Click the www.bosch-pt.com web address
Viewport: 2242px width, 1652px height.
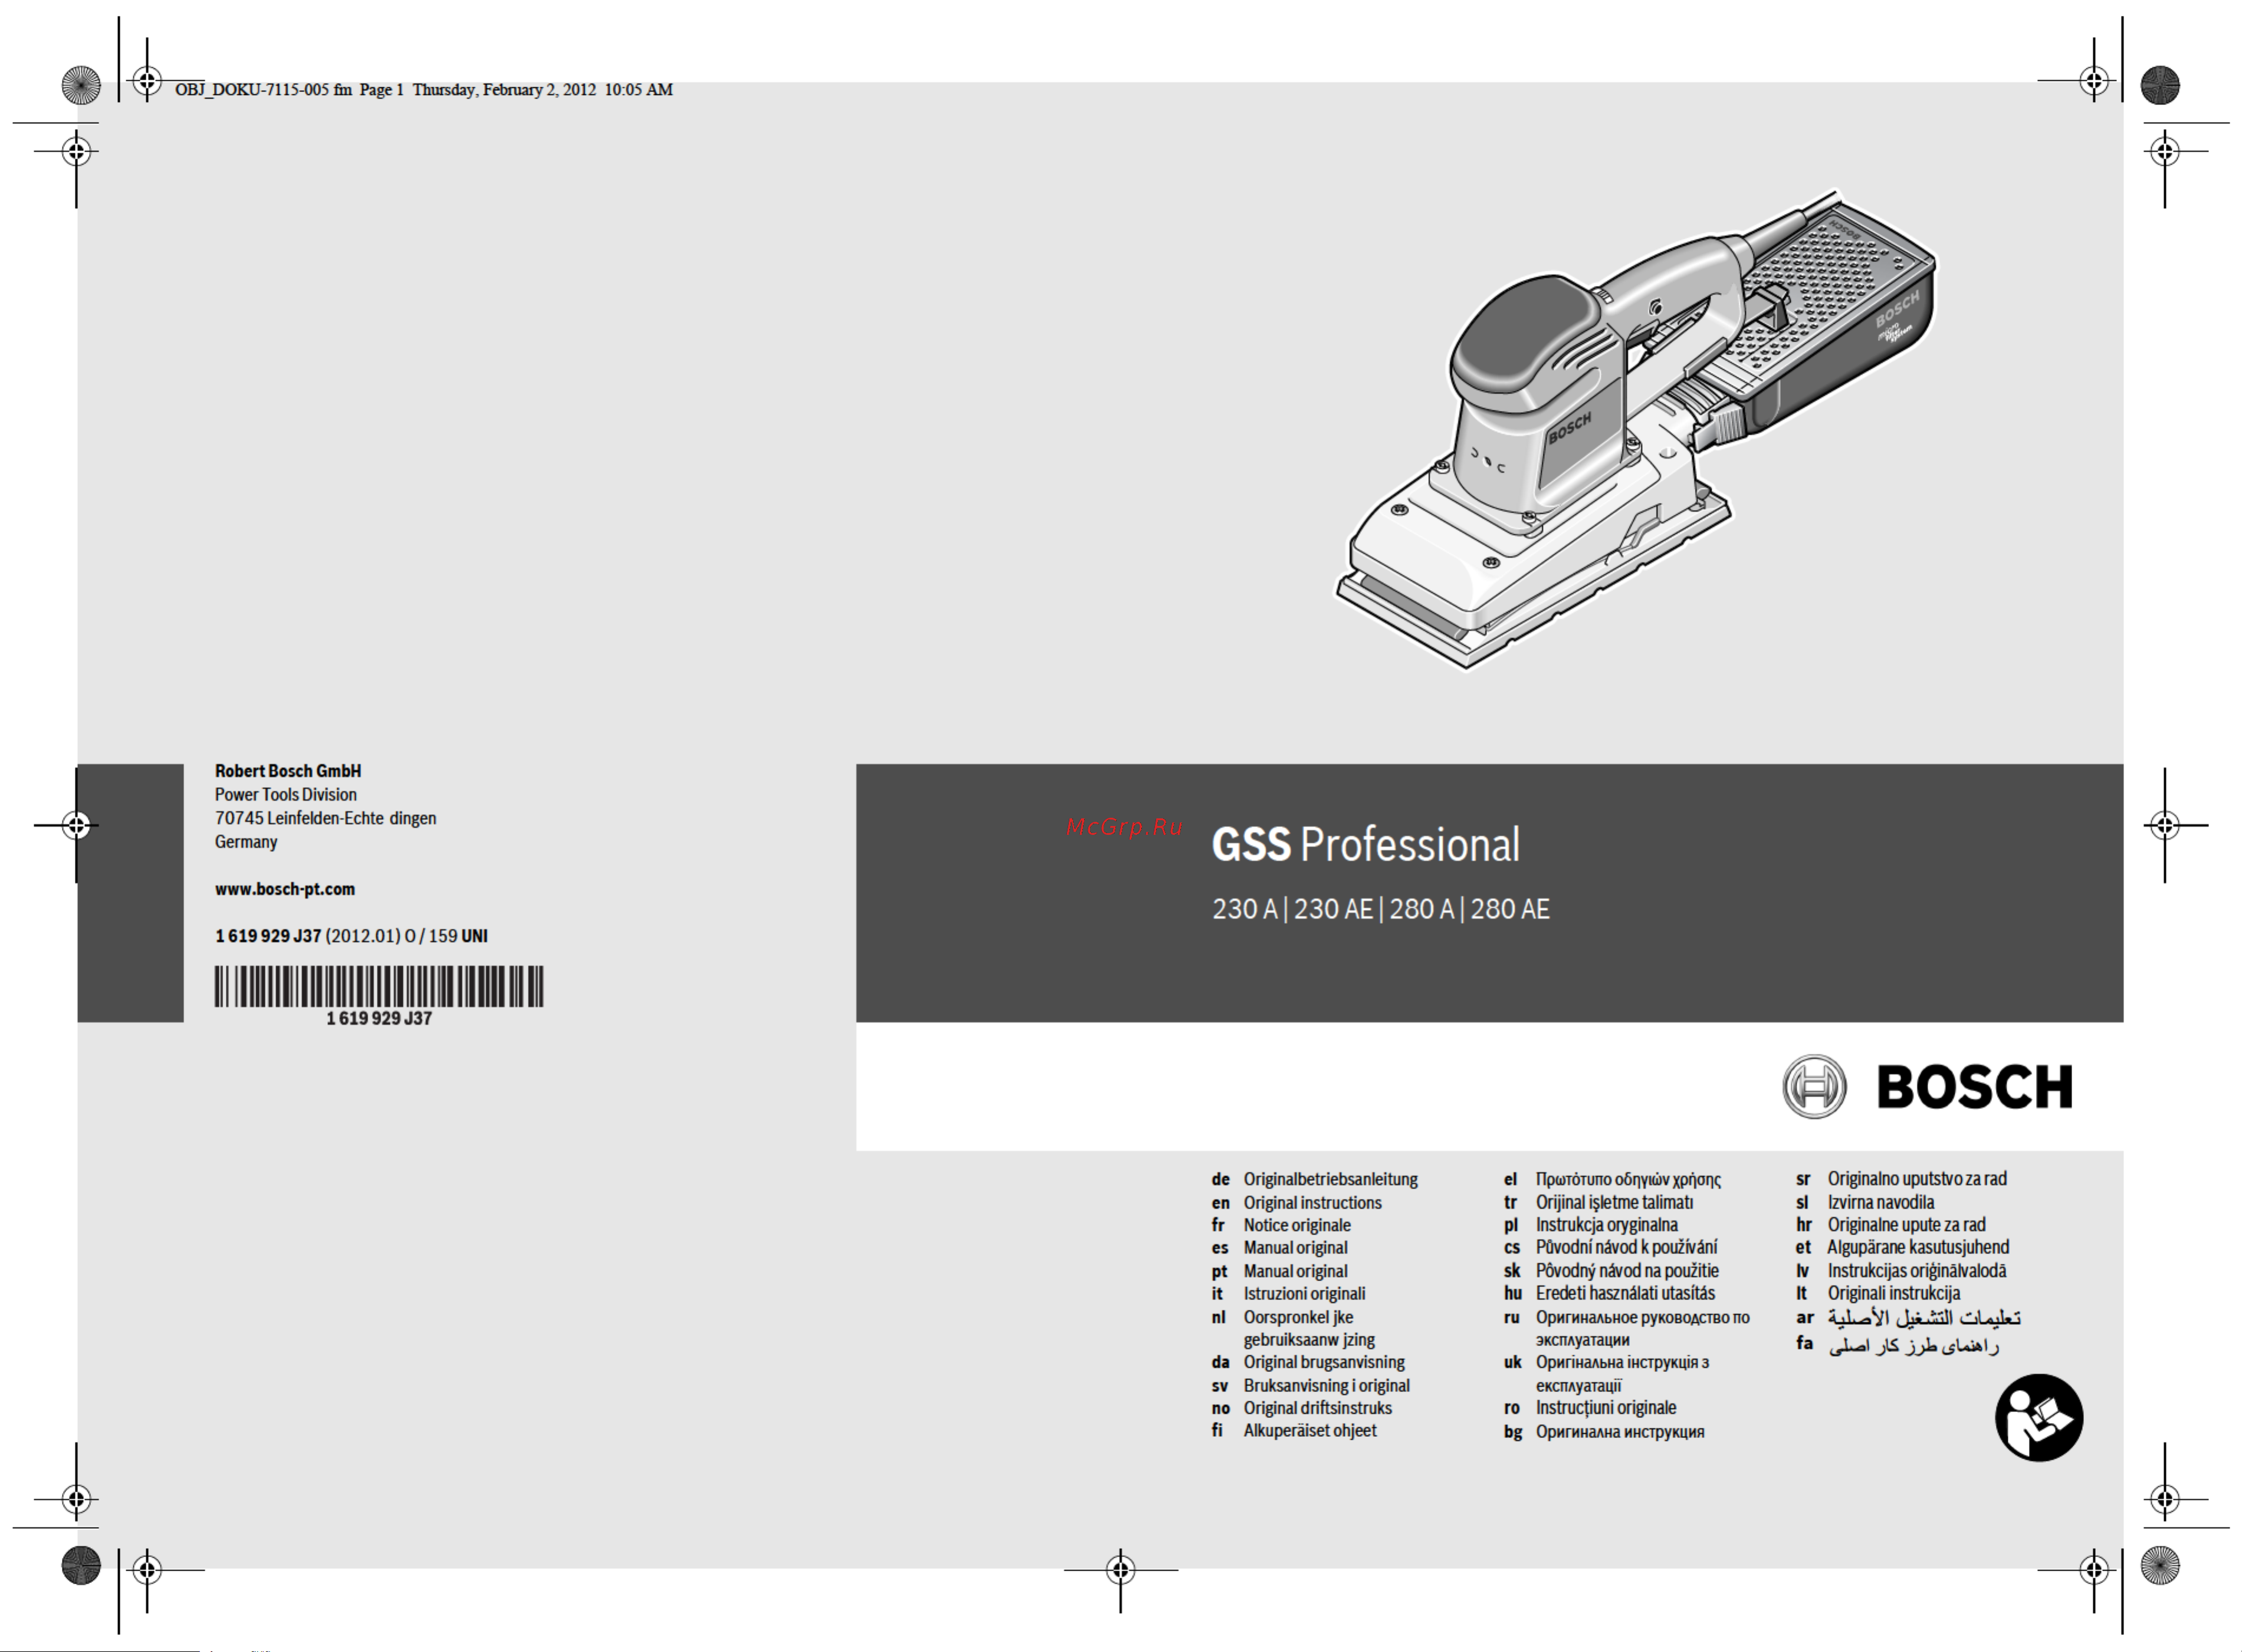click(x=285, y=889)
